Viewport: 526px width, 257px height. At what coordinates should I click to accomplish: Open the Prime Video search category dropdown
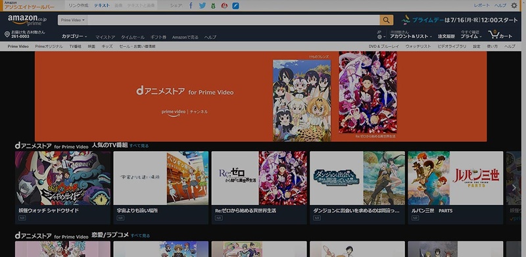click(73, 20)
